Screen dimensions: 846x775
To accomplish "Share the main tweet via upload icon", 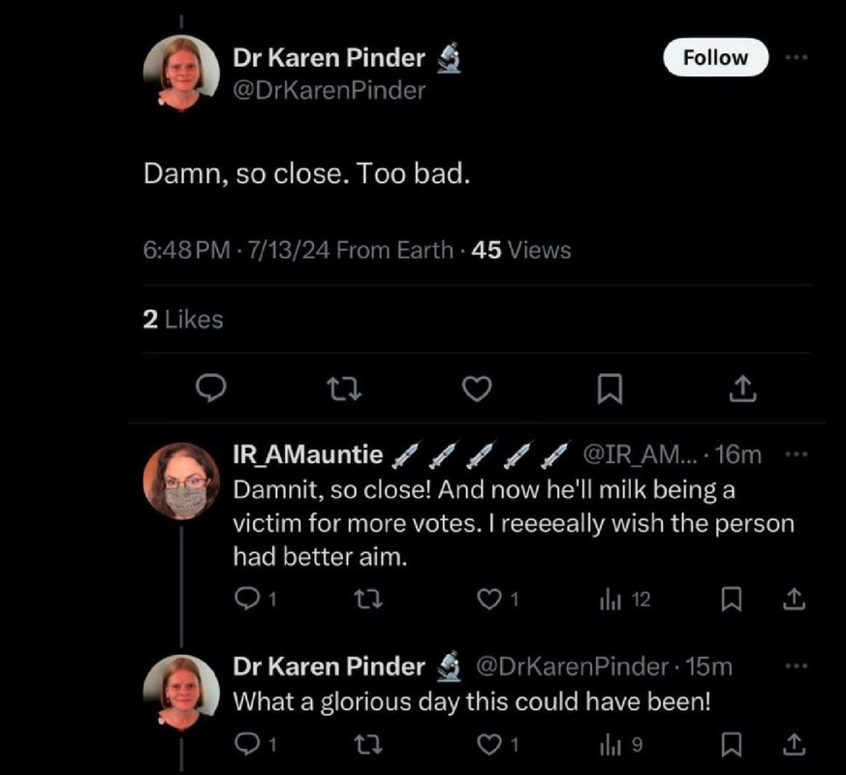I will tap(743, 388).
